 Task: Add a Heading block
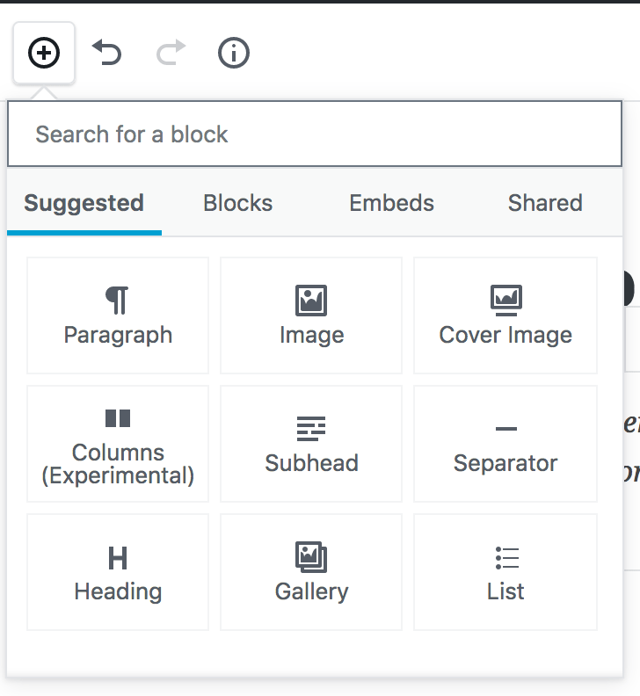(x=118, y=572)
